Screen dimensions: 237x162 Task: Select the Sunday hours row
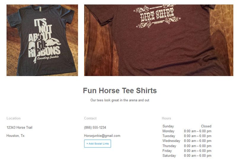[187, 126]
